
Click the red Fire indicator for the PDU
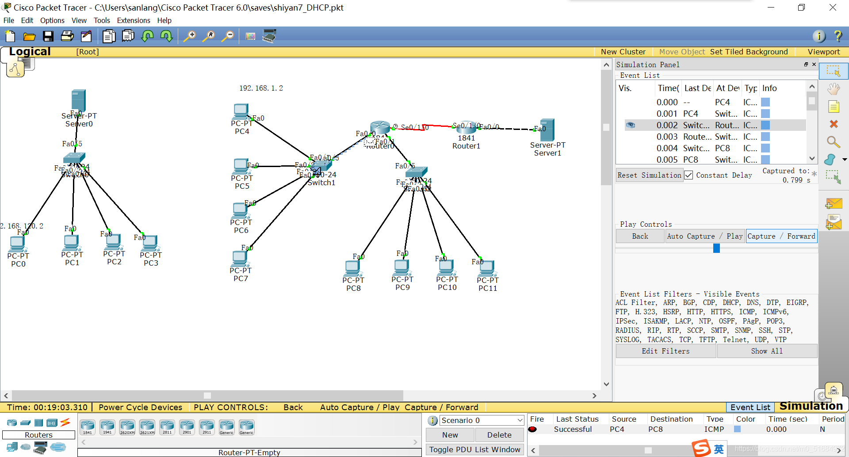533,429
